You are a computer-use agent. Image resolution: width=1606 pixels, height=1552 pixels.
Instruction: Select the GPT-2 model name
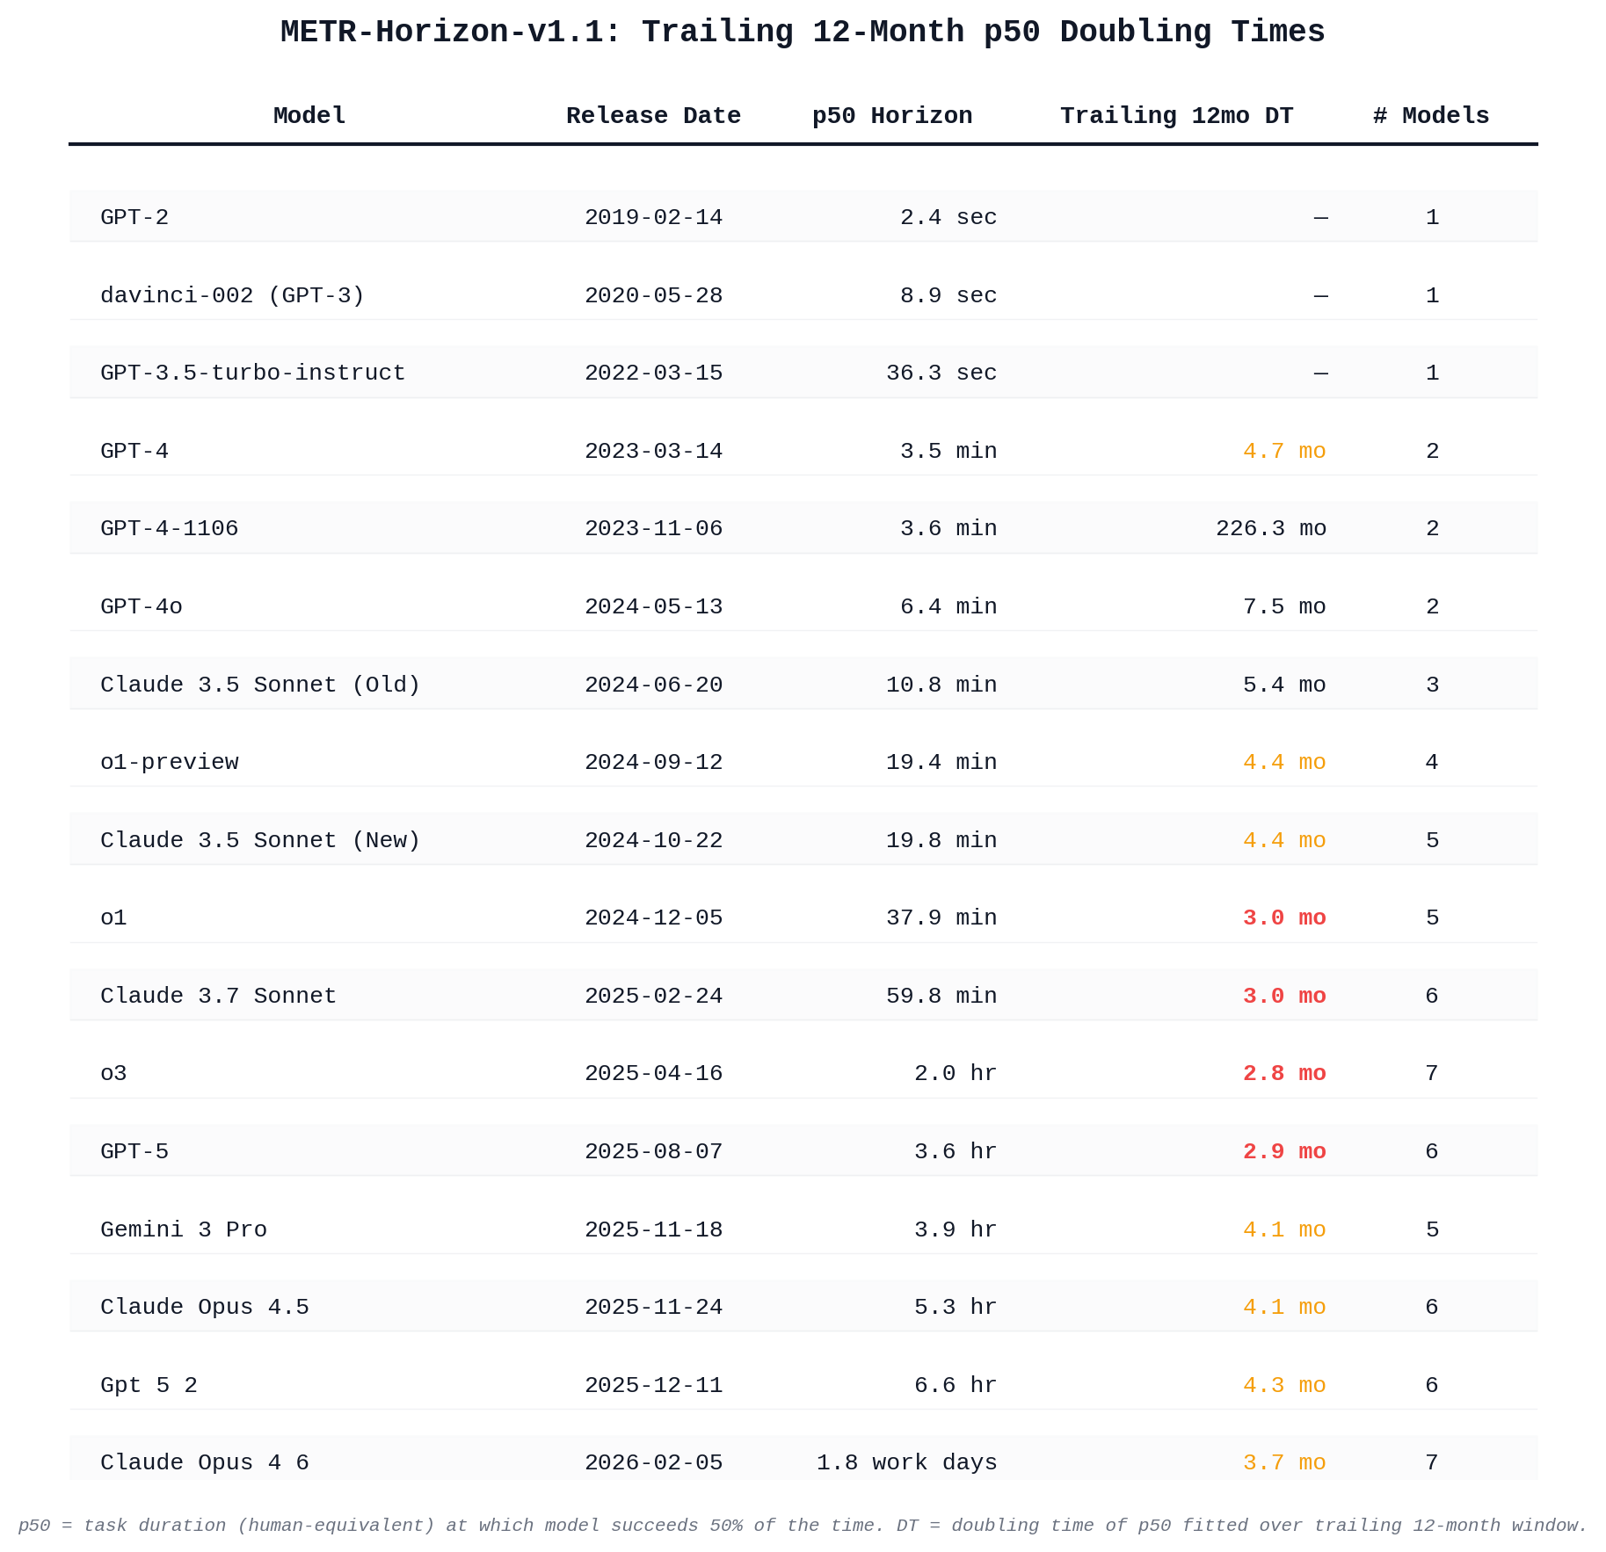[x=134, y=217]
